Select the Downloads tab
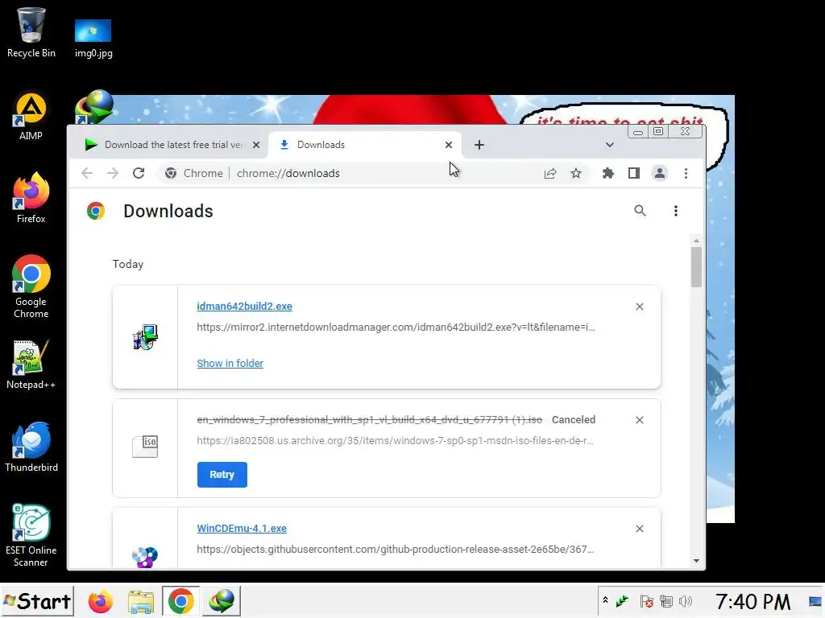The height and width of the screenshot is (618, 825). pyautogui.click(x=365, y=145)
